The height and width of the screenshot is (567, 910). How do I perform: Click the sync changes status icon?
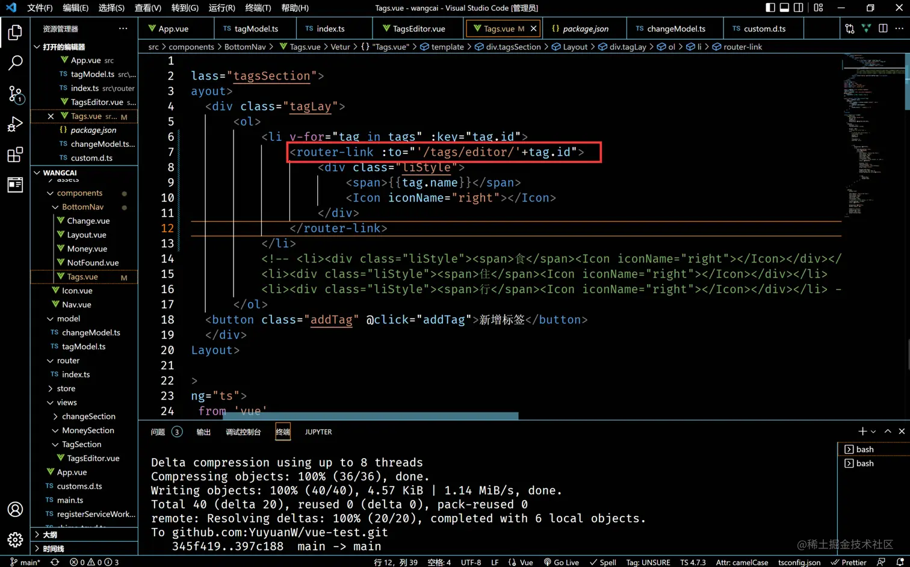(x=55, y=562)
